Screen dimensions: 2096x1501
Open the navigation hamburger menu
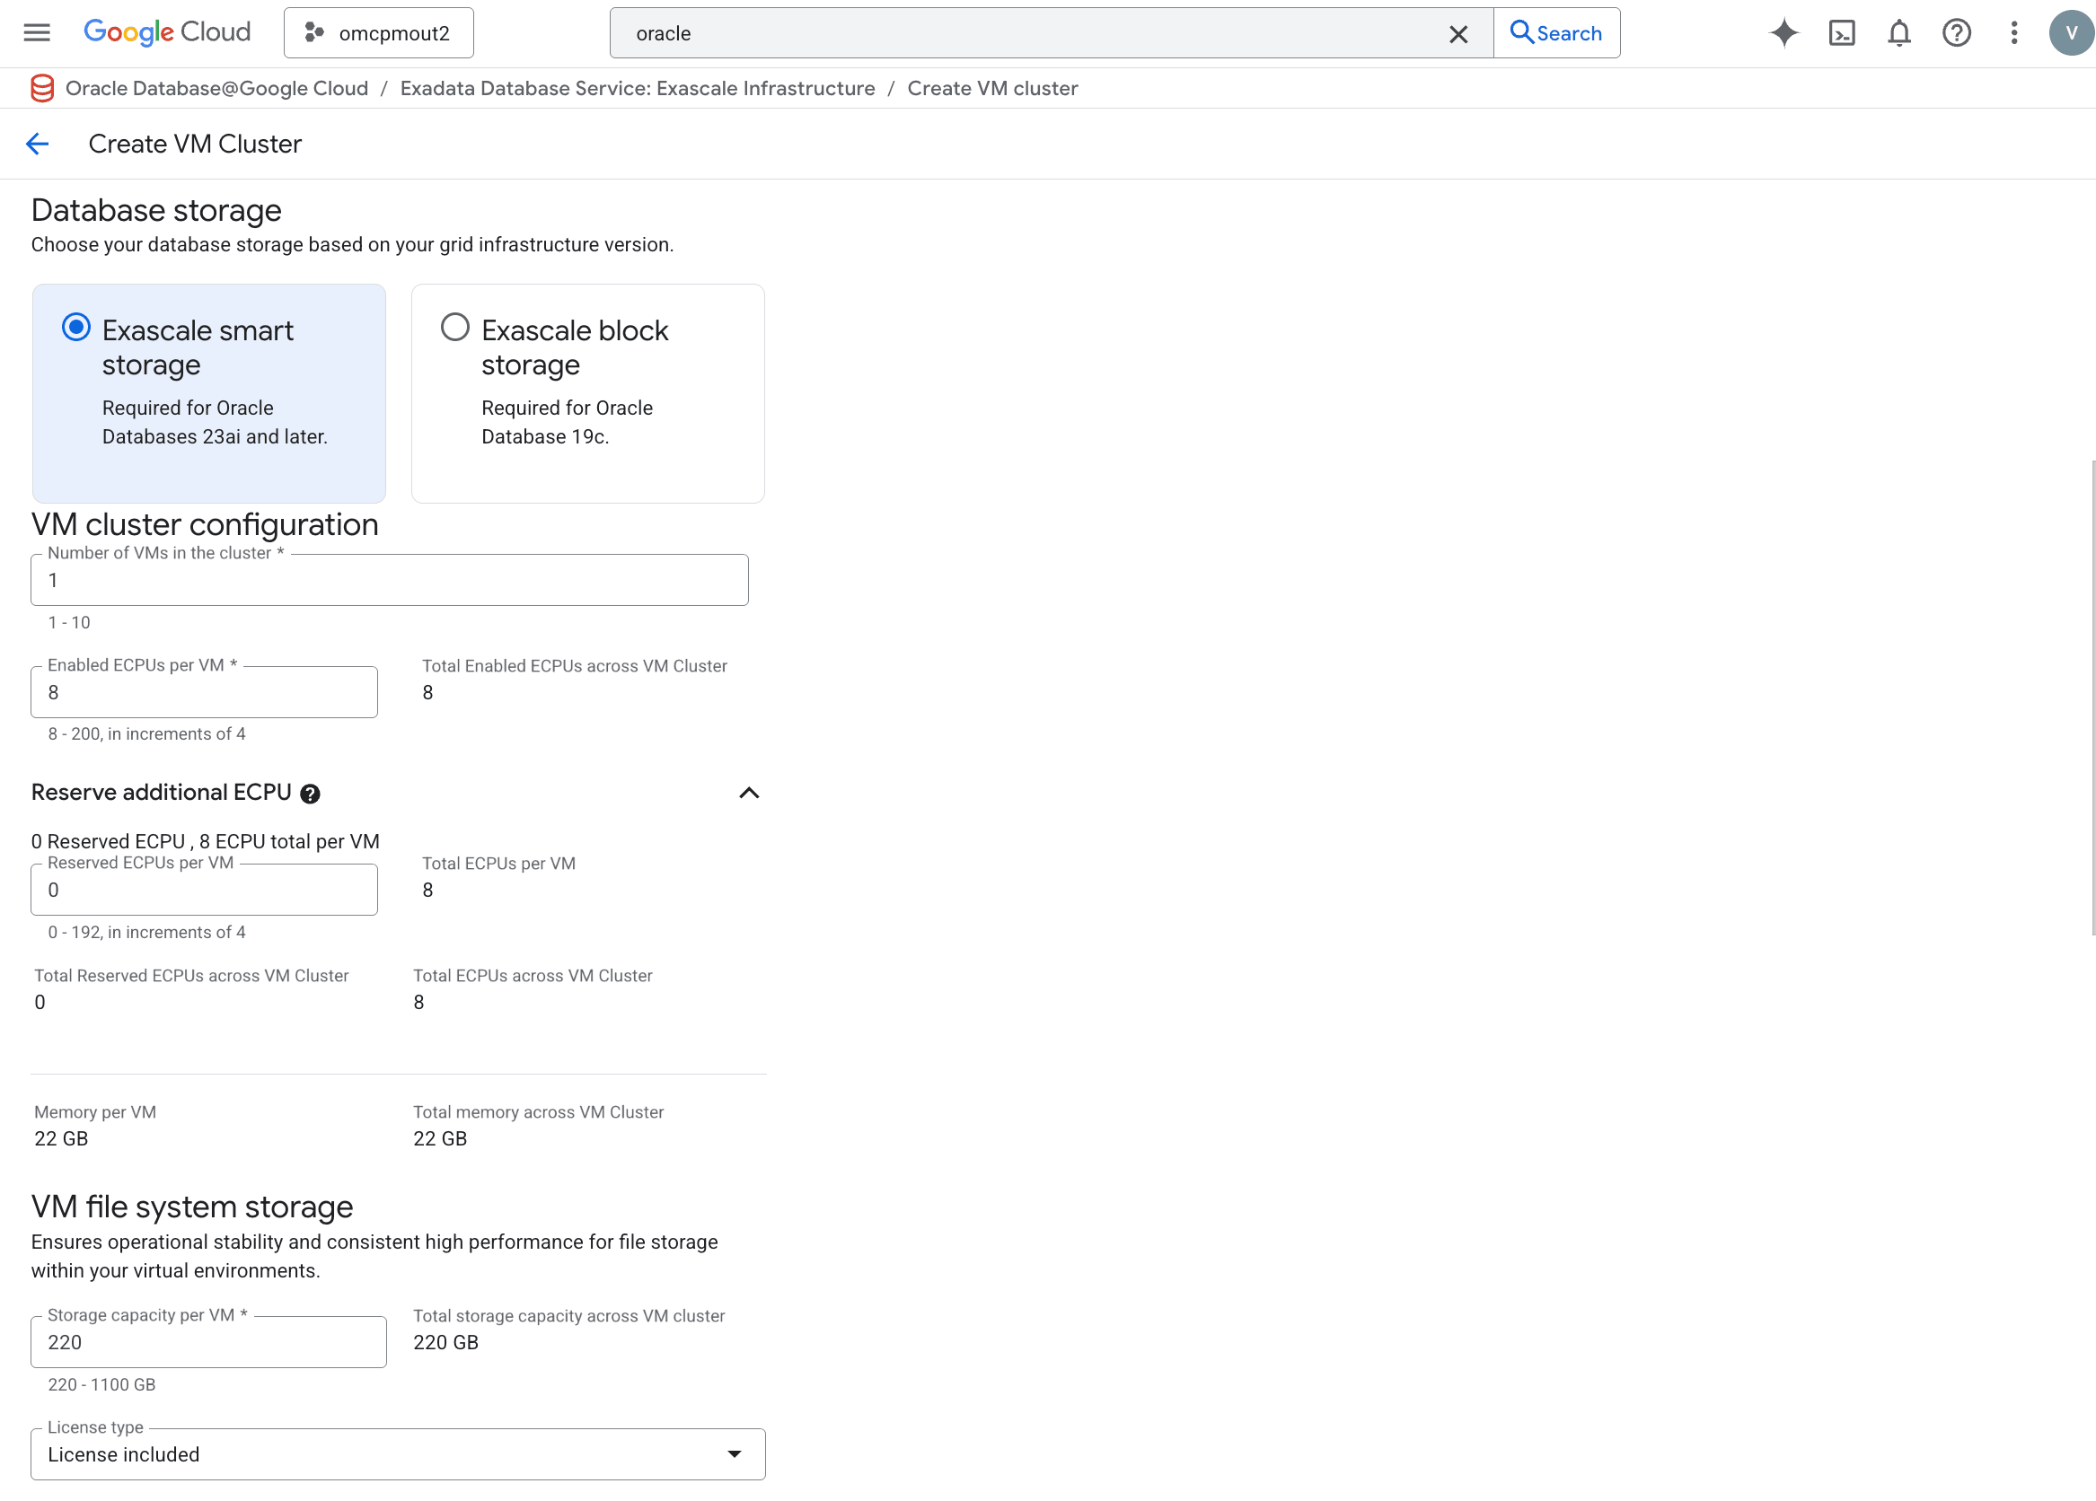(x=36, y=32)
